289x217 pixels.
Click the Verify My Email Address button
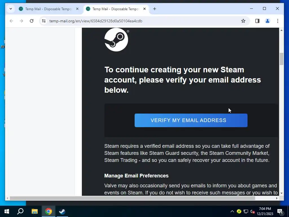[x=191, y=120]
